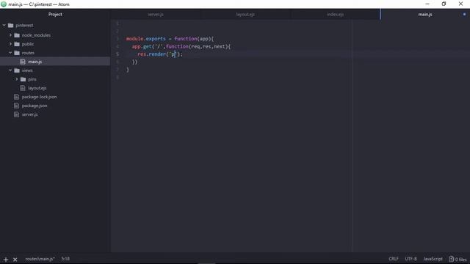Image resolution: width=470 pixels, height=264 pixels.
Task: Open package-lock.json in the tree
Action: [x=39, y=97]
